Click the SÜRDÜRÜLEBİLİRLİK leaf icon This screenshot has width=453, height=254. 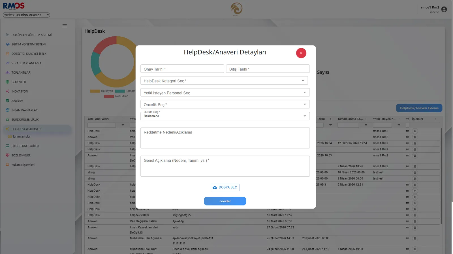point(7,119)
